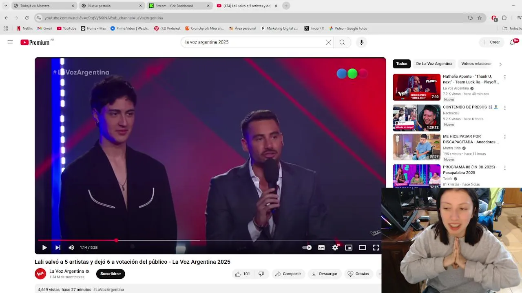Image resolution: width=522 pixels, height=293 pixels.
Task: Mute the video volume
Action: click(71, 247)
